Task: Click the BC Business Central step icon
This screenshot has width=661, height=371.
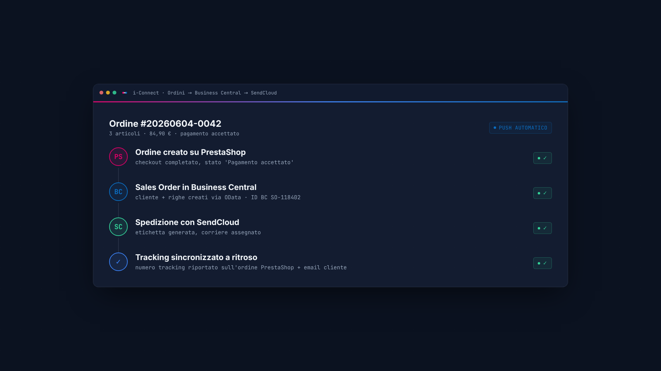Action: point(118,192)
